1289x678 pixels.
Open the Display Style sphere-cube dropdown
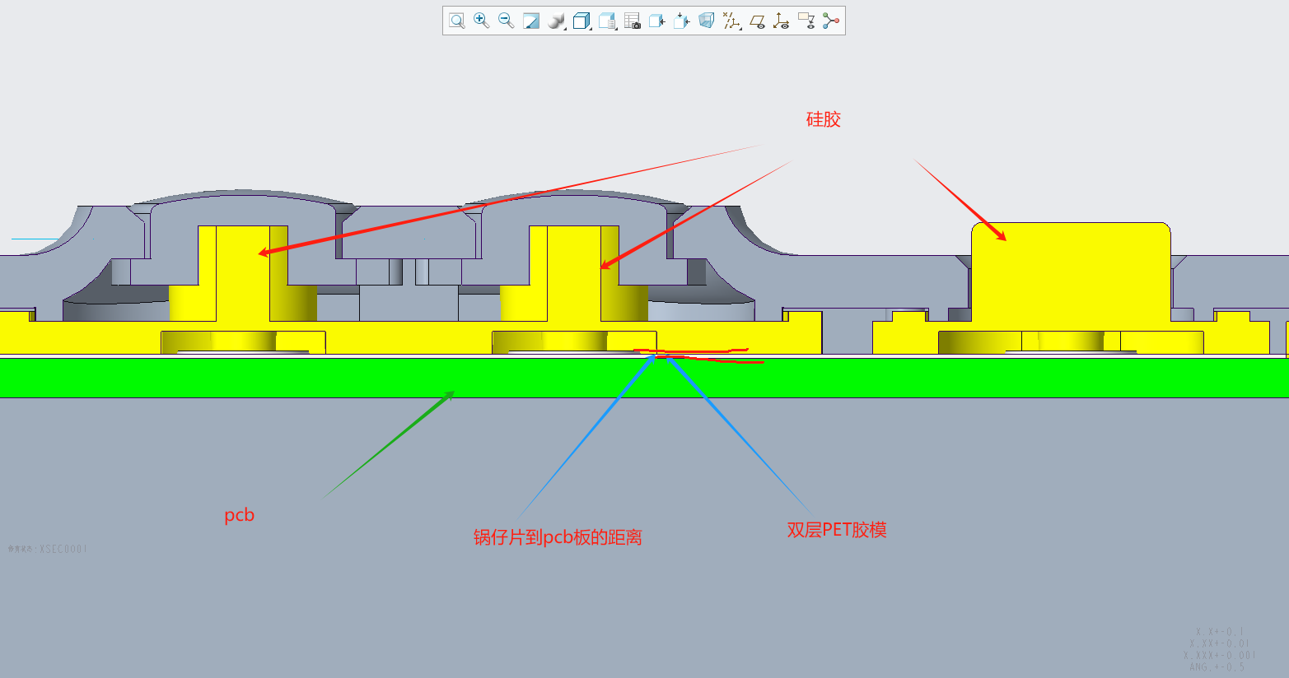[x=558, y=21]
